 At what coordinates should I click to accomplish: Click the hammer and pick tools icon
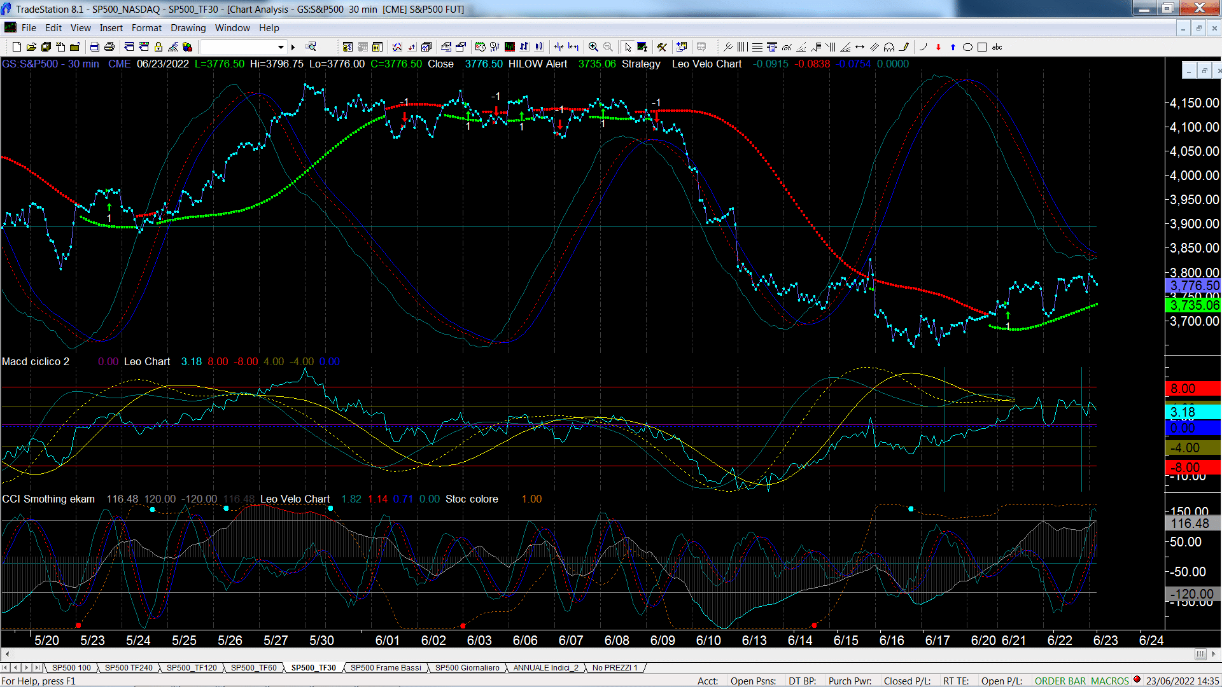coord(662,47)
